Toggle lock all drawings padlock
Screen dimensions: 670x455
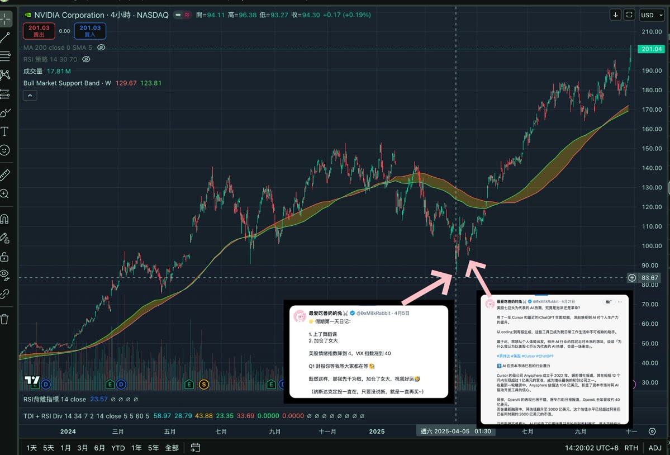click(x=4, y=257)
